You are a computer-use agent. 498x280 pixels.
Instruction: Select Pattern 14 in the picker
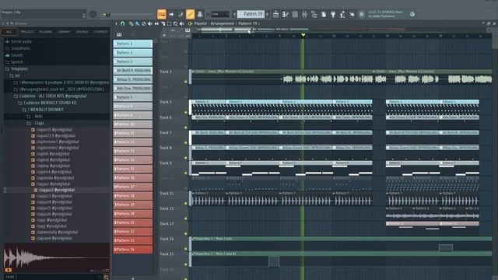point(133,160)
